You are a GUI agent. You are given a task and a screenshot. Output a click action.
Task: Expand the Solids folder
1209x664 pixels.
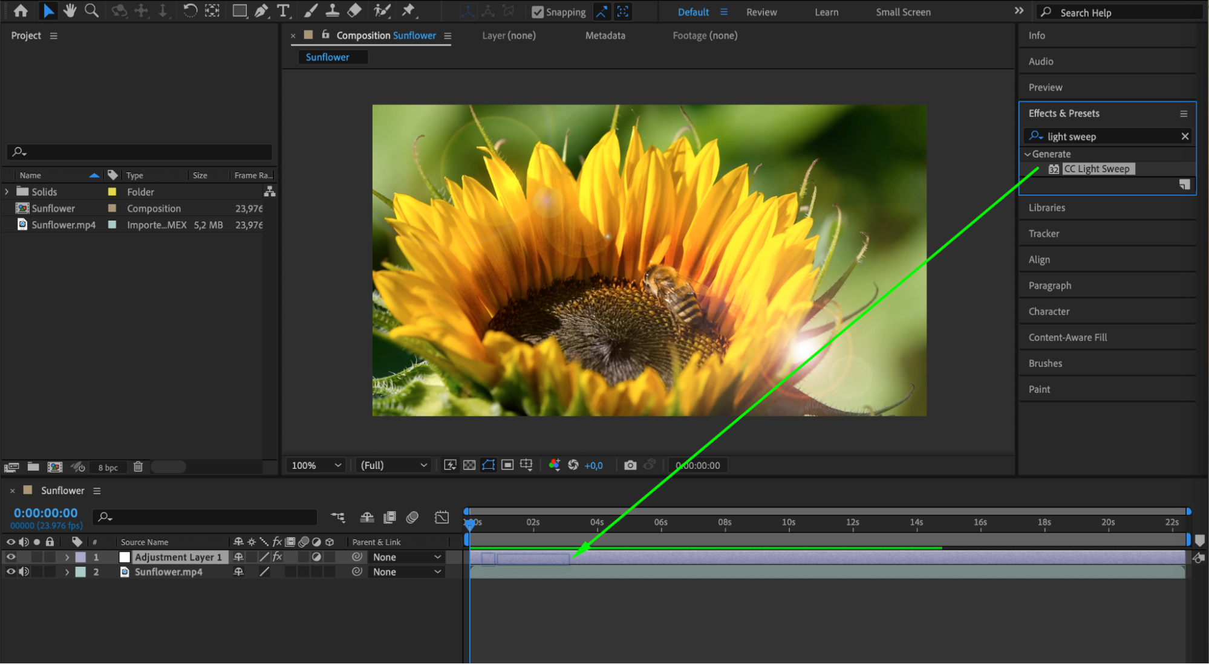tap(7, 192)
